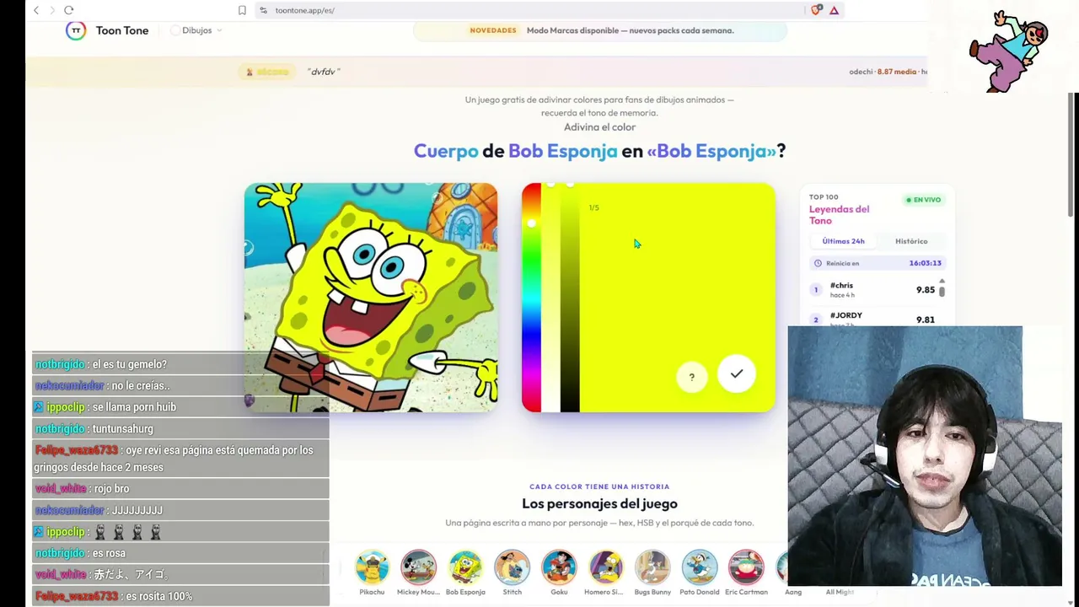Click the 9.85 score for #chris
Screen dimensions: 1079x607
coord(926,290)
